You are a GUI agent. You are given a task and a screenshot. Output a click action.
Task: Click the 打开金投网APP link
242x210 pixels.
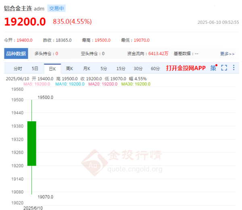186,68
